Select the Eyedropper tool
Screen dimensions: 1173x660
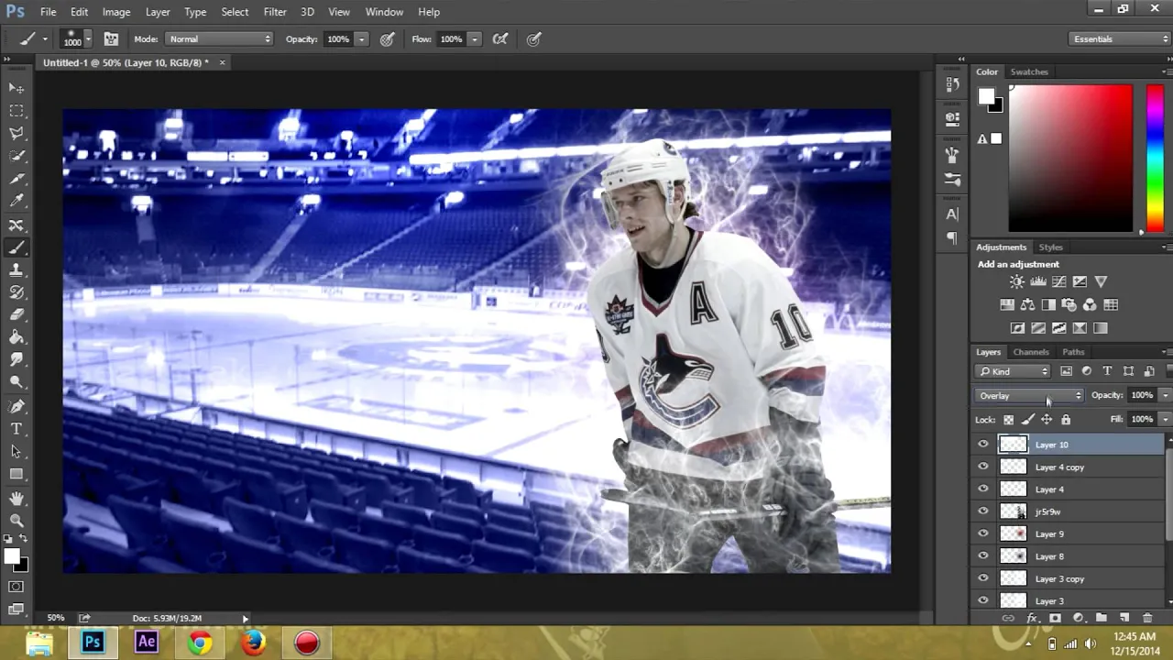tap(16, 202)
